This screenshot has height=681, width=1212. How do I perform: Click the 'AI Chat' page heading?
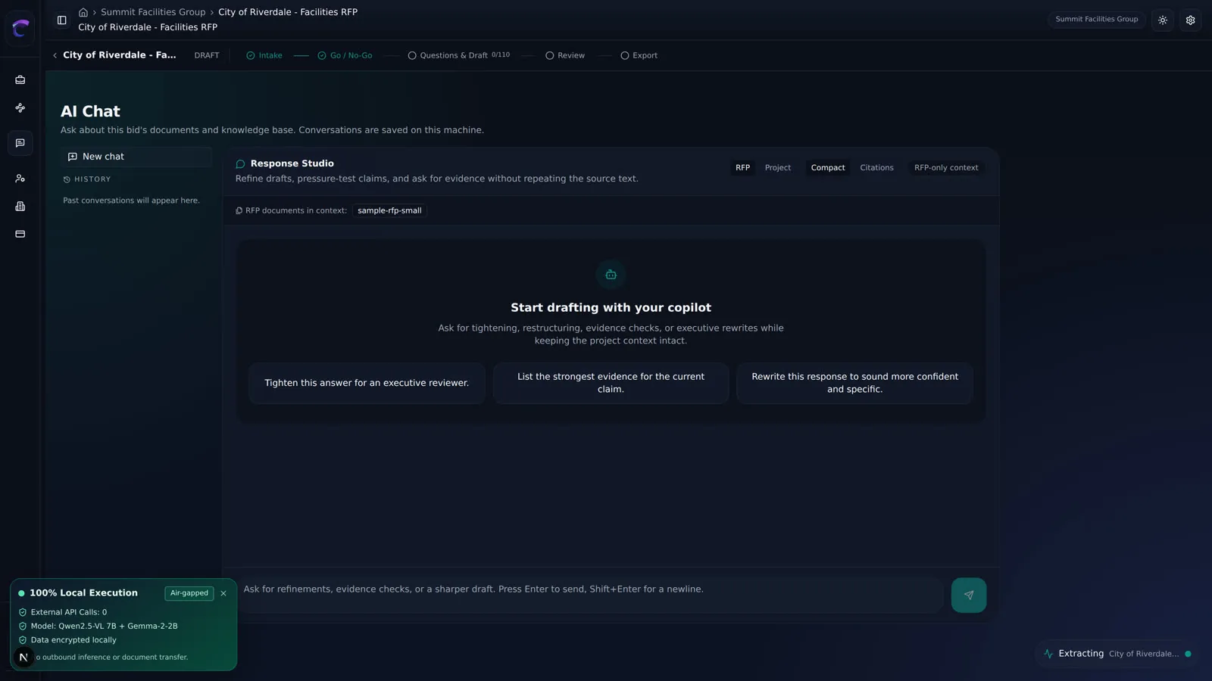(x=90, y=111)
